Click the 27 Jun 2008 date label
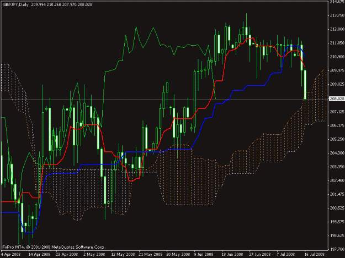Image resolution: width=345 pixels, height=258 pixels. click(260, 255)
